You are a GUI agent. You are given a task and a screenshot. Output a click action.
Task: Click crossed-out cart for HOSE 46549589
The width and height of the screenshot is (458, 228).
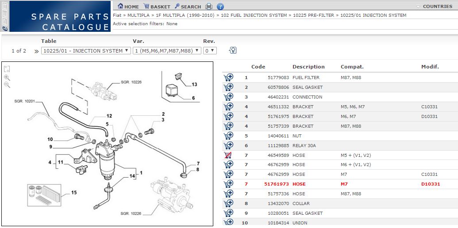(x=227, y=155)
